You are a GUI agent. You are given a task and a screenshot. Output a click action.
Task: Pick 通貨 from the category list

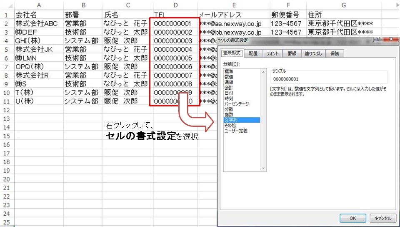tap(229, 82)
